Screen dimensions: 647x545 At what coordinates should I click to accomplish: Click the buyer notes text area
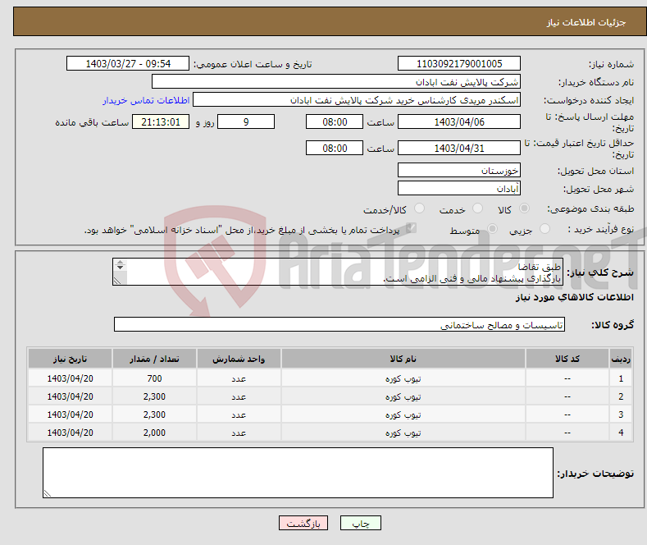click(x=298, y=473)
